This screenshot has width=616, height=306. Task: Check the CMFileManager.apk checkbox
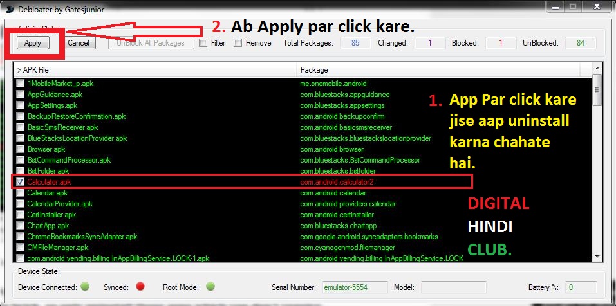(x=20, y=248)
